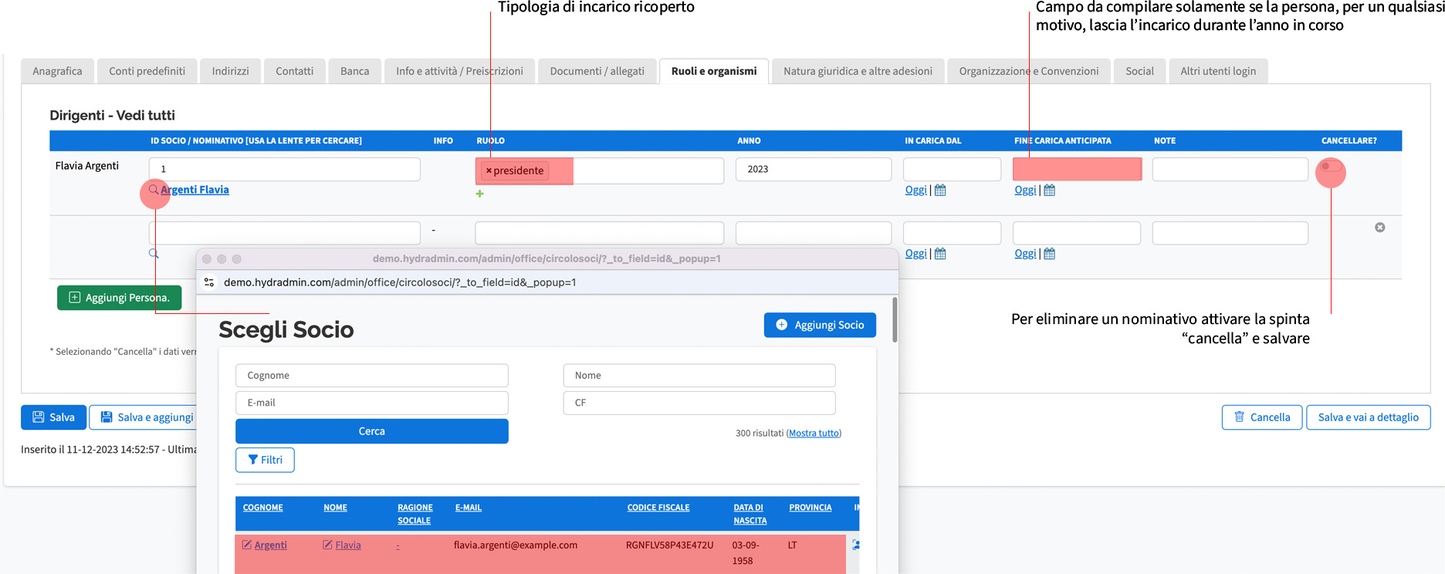Open the Conti predefiniti tab
The image size is (1445, 574).
coord(147,71)
